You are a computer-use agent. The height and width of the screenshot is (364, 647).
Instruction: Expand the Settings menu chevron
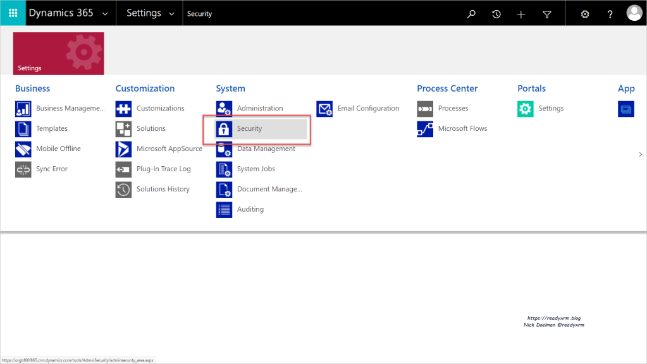pyautogui.click(x=172, y=13)
